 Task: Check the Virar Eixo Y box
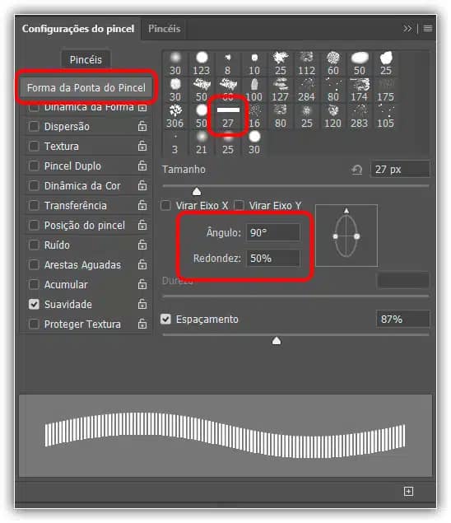point(239,205)
